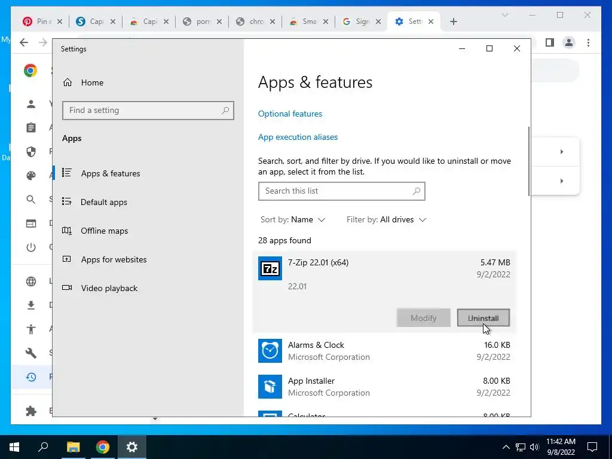The height and width of the screenshot is (459, 612).
Task: Toggle Chrome side panel icon
Action: coord(550,42)
